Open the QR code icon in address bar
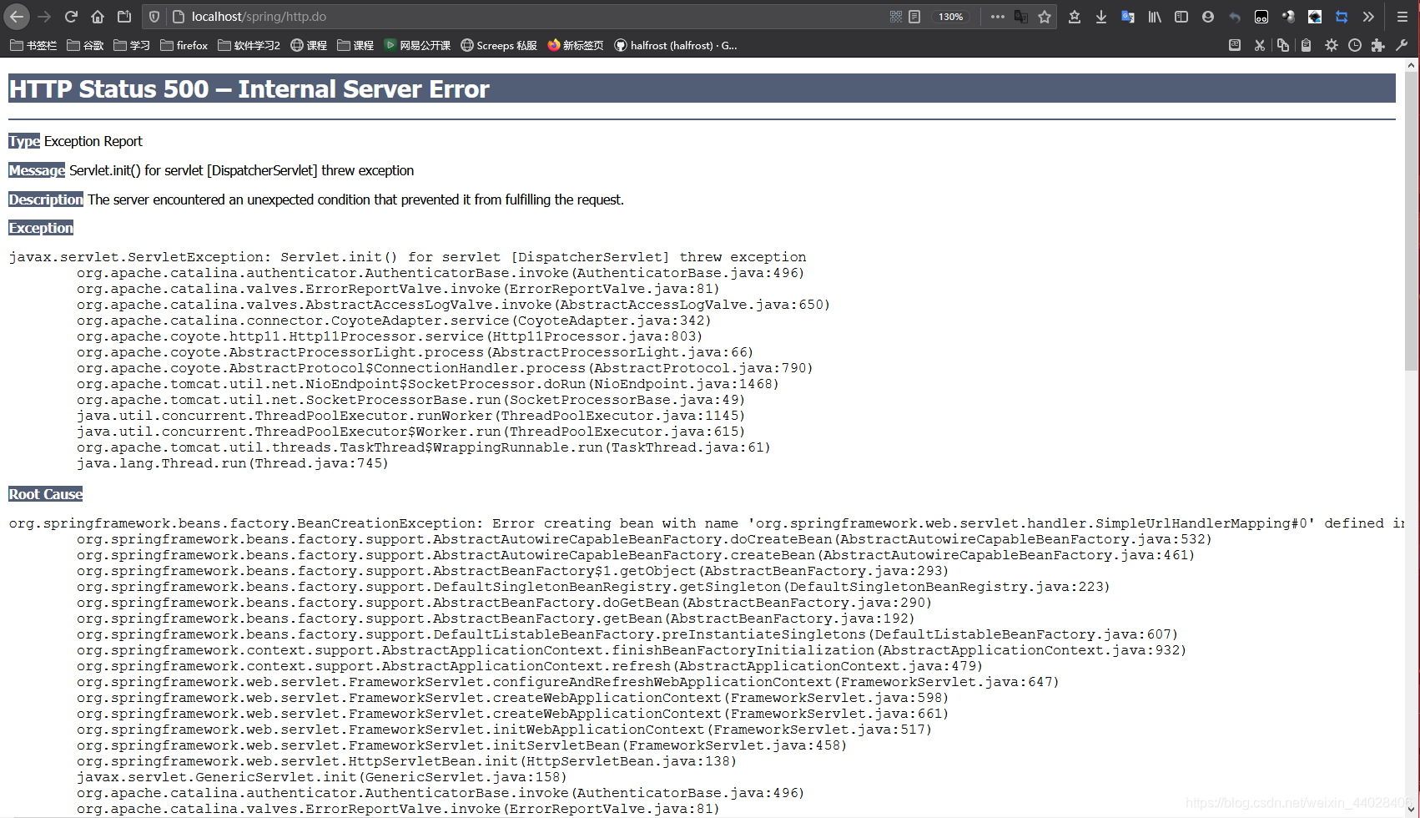Image resolution: width=1420 pixels, height=818 pixels. coord(896,17)
